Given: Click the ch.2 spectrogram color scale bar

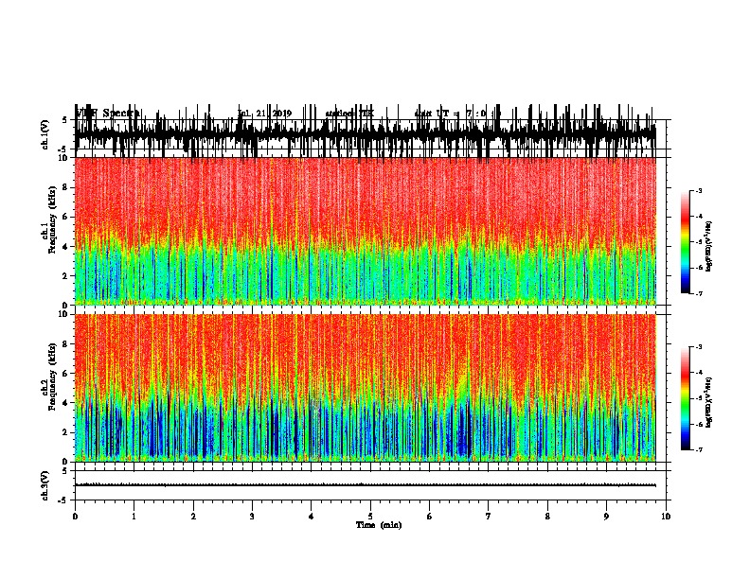Looking at the screenshot, I should (x=686, y=398).
